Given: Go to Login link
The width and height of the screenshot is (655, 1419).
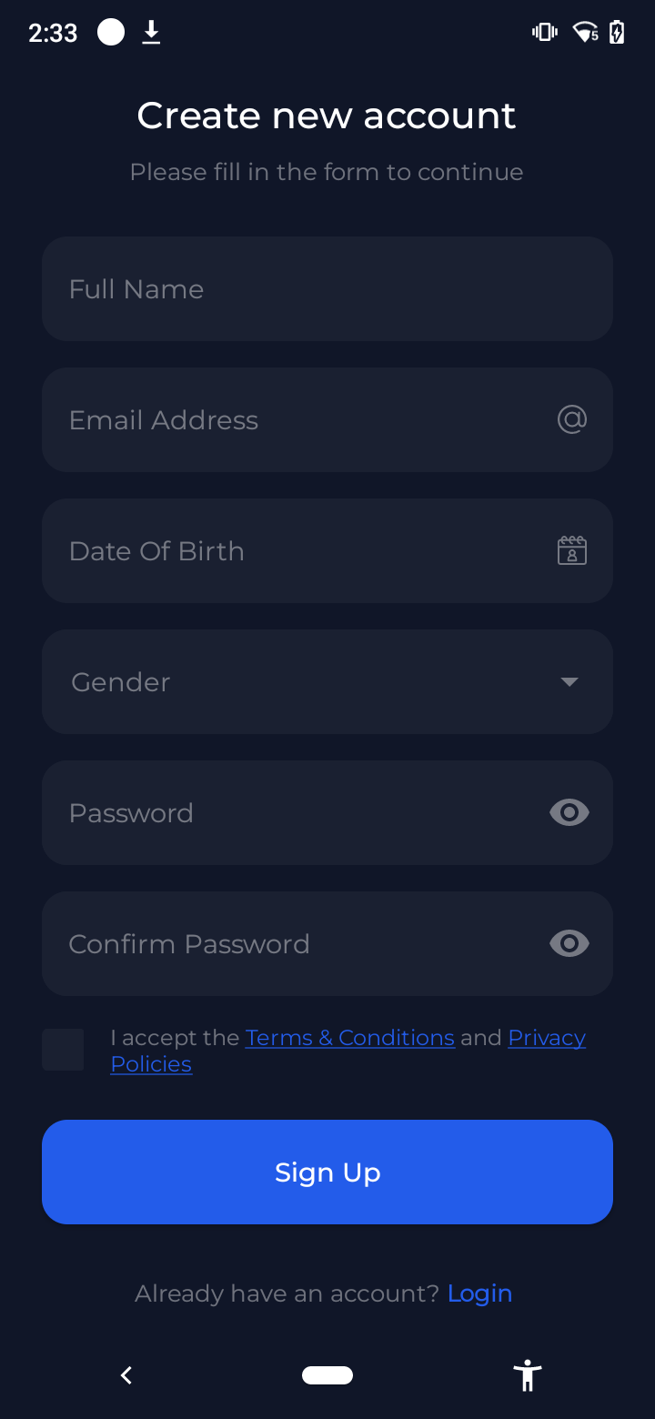Looking at the screenshot, I should pos(479,1293).
